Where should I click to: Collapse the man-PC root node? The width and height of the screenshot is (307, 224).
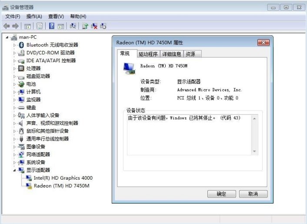[x=7, y=37]
